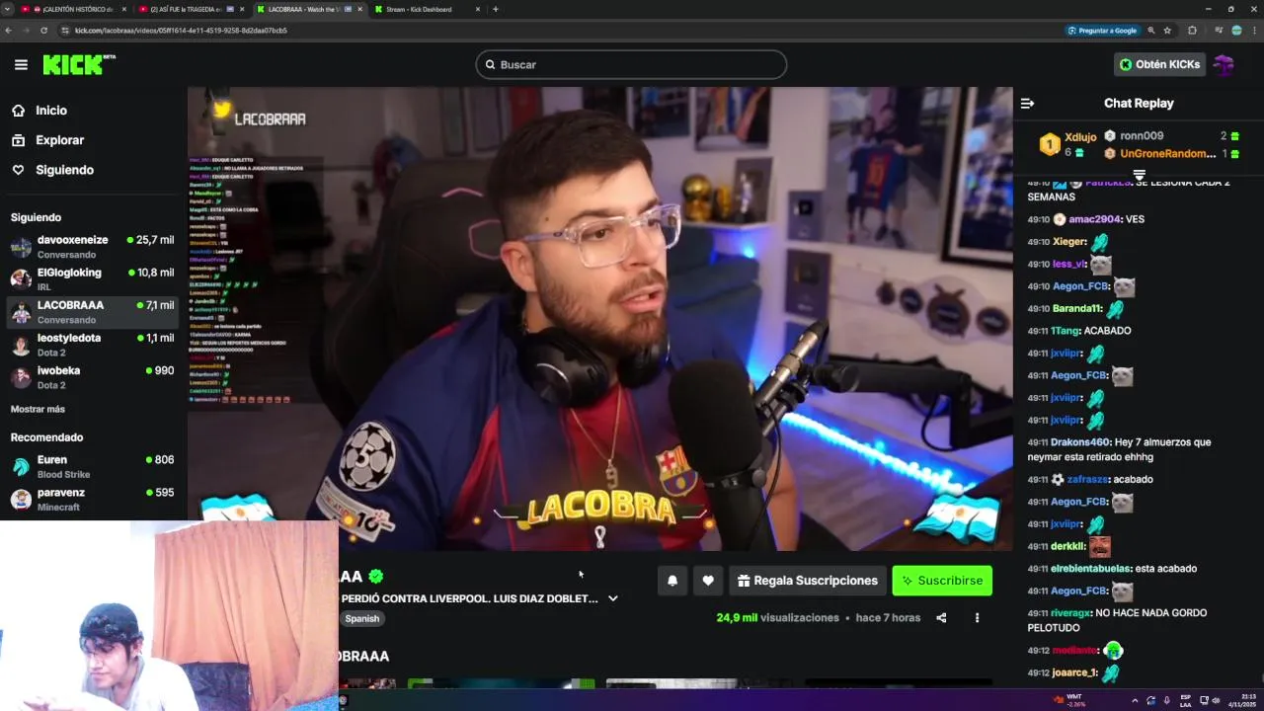Switch to Stream - Kick Dashboard tab

point(427,9)
